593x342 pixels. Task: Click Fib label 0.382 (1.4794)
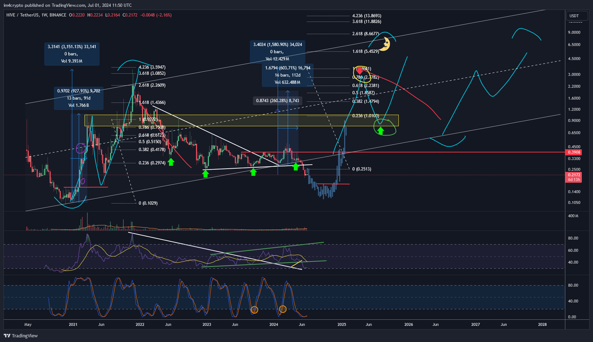tap(366, 101)
